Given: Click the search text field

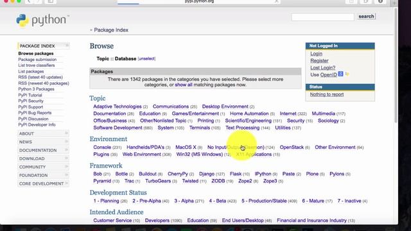Looking at the screenshot, I should click(x=322, y=17).
